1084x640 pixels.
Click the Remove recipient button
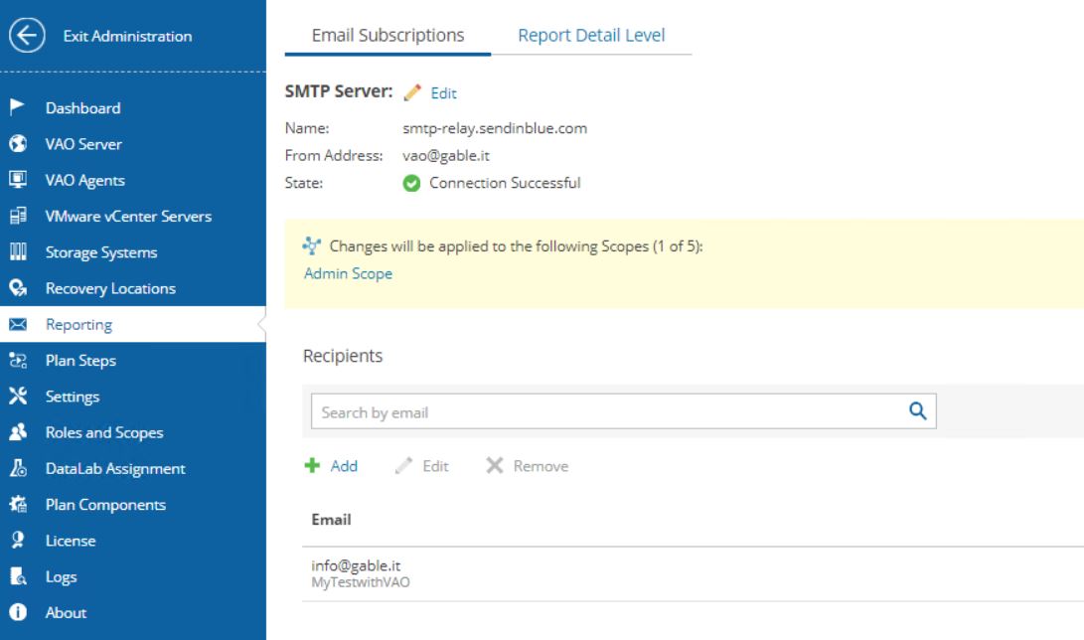pyautogui.click(x=527, y=466)
